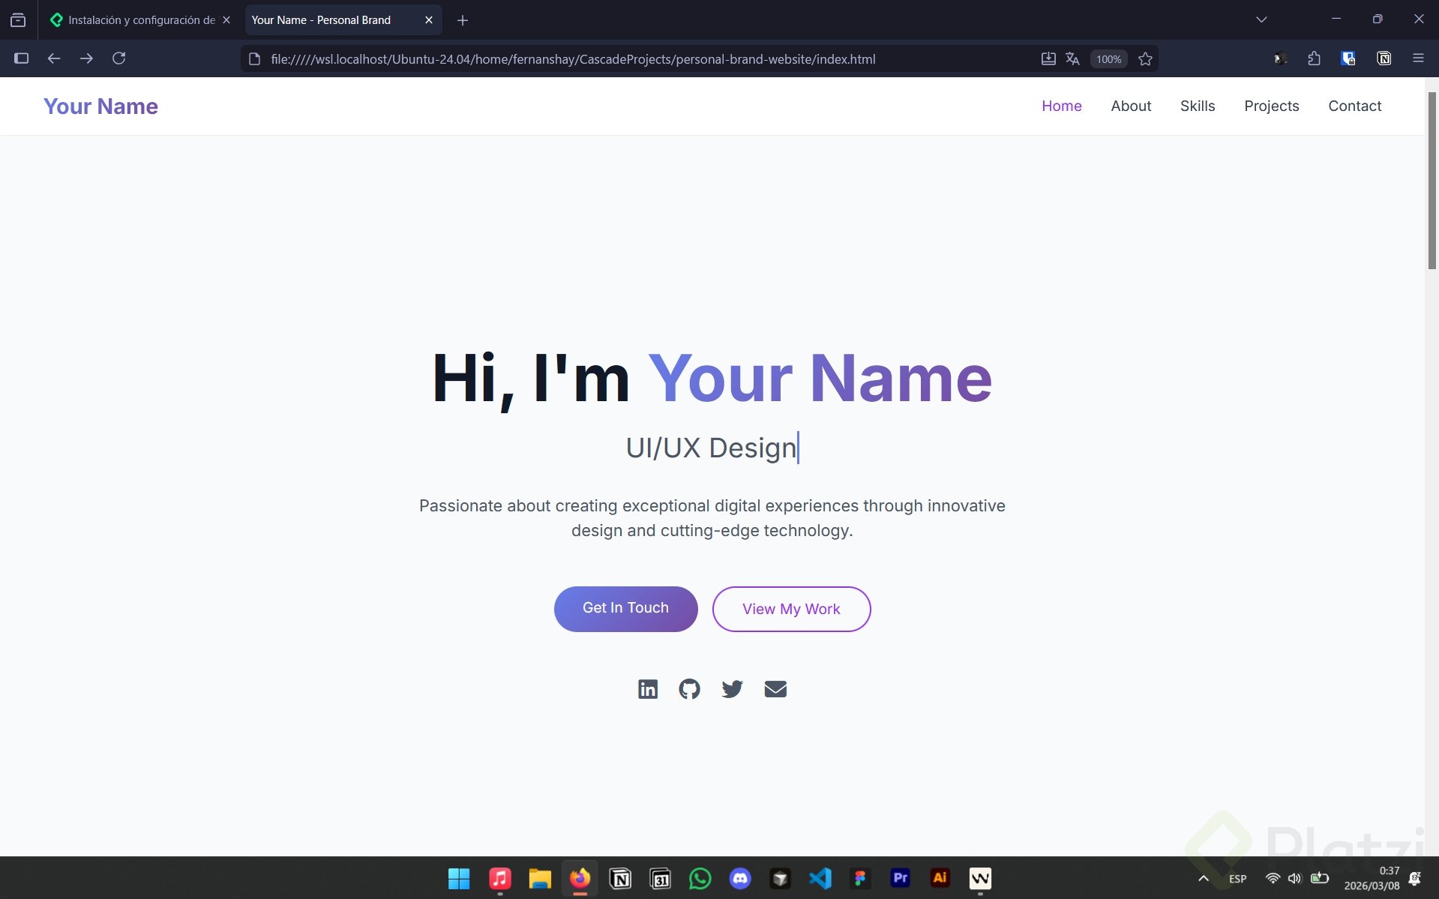Open the calendar app from the taskbar

coord(660,878)
